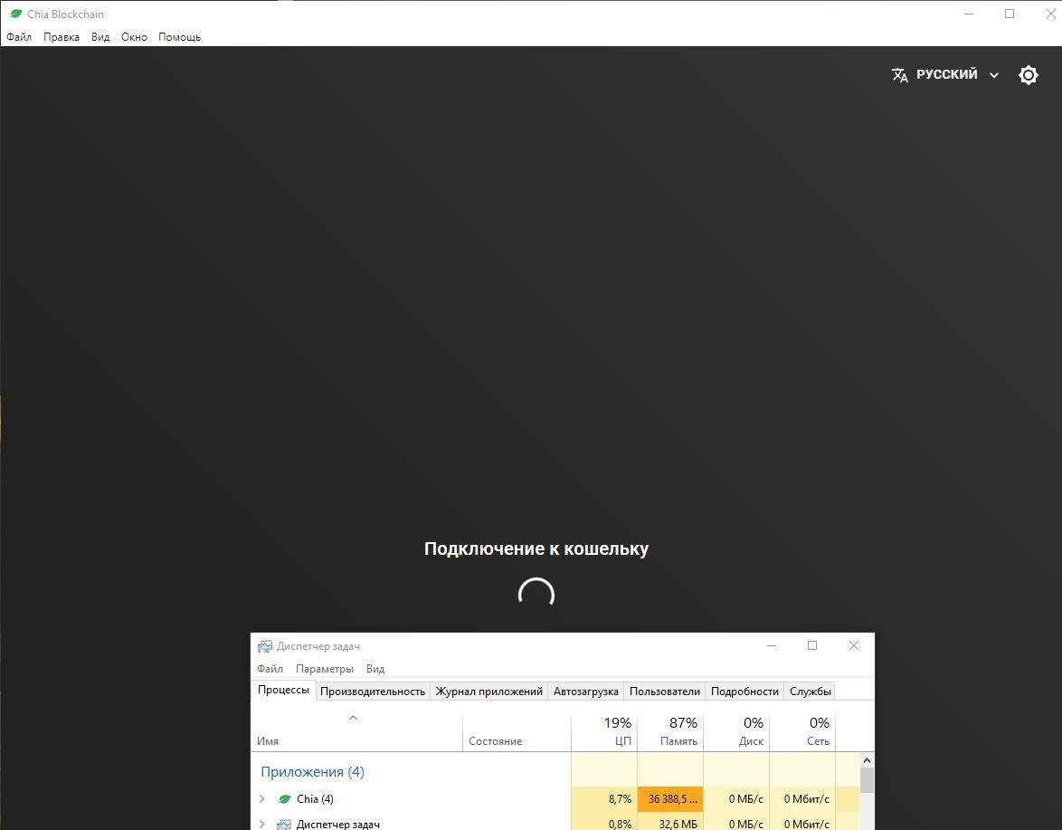Image resolution: width=1062 pixels, height=830 pixels.
Task: Minimize the Chia Blockchain window
Action: [969, 14]
